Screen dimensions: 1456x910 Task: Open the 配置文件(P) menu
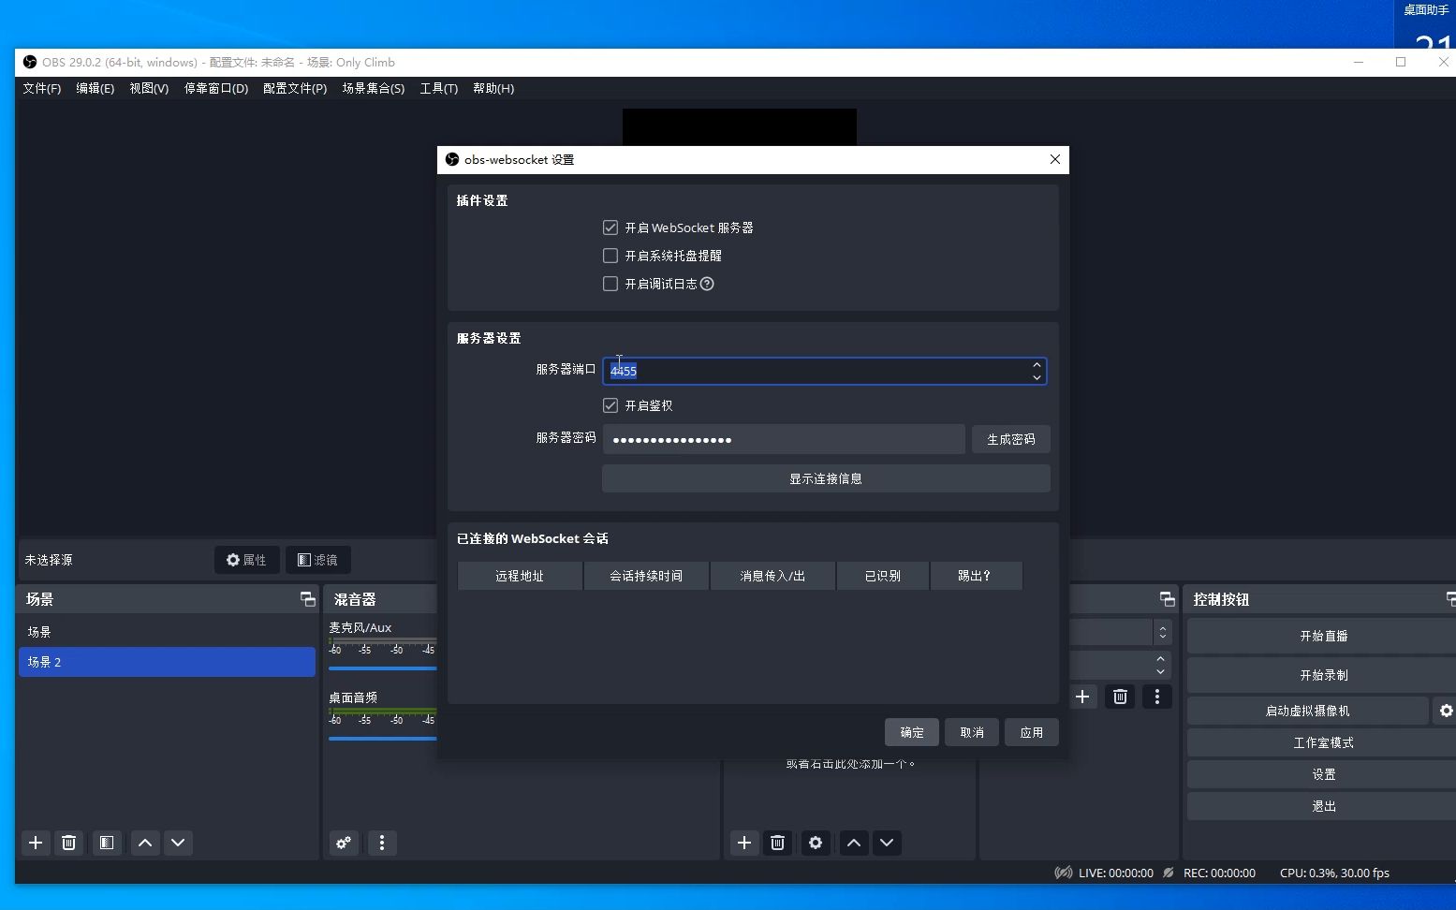295,88
